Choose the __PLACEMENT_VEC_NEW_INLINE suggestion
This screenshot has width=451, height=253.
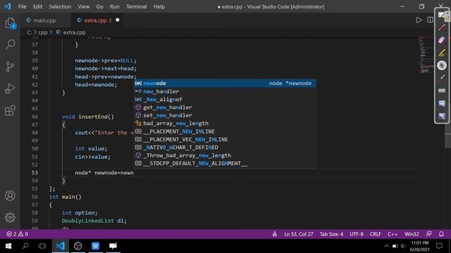coord(225,139)
